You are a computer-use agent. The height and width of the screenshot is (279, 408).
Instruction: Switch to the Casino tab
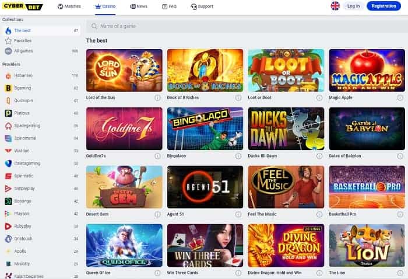(105, 6)
